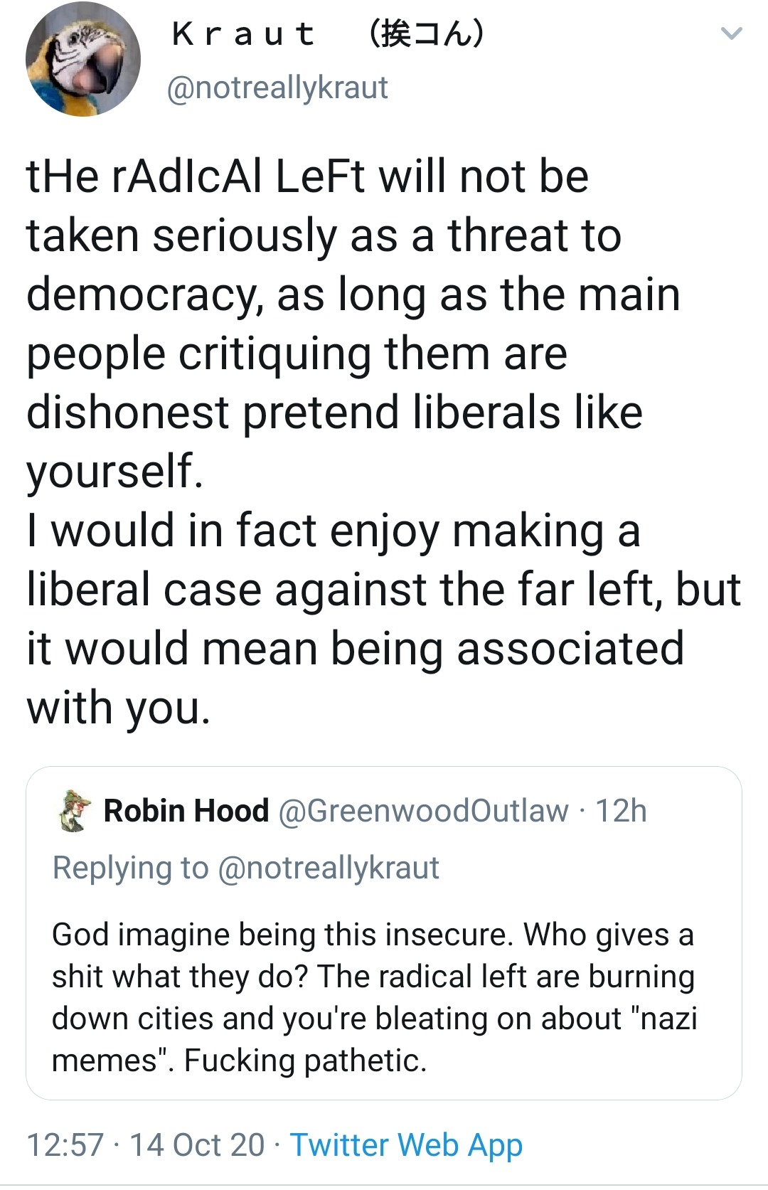
Task: Click the 12:57 tweet time
Action: click(x=65, y=1145)
